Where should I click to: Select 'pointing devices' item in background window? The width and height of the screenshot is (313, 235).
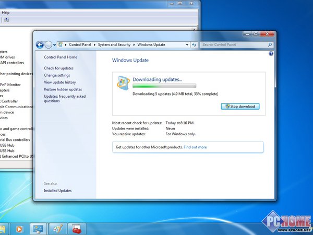(x=16, y=74)
